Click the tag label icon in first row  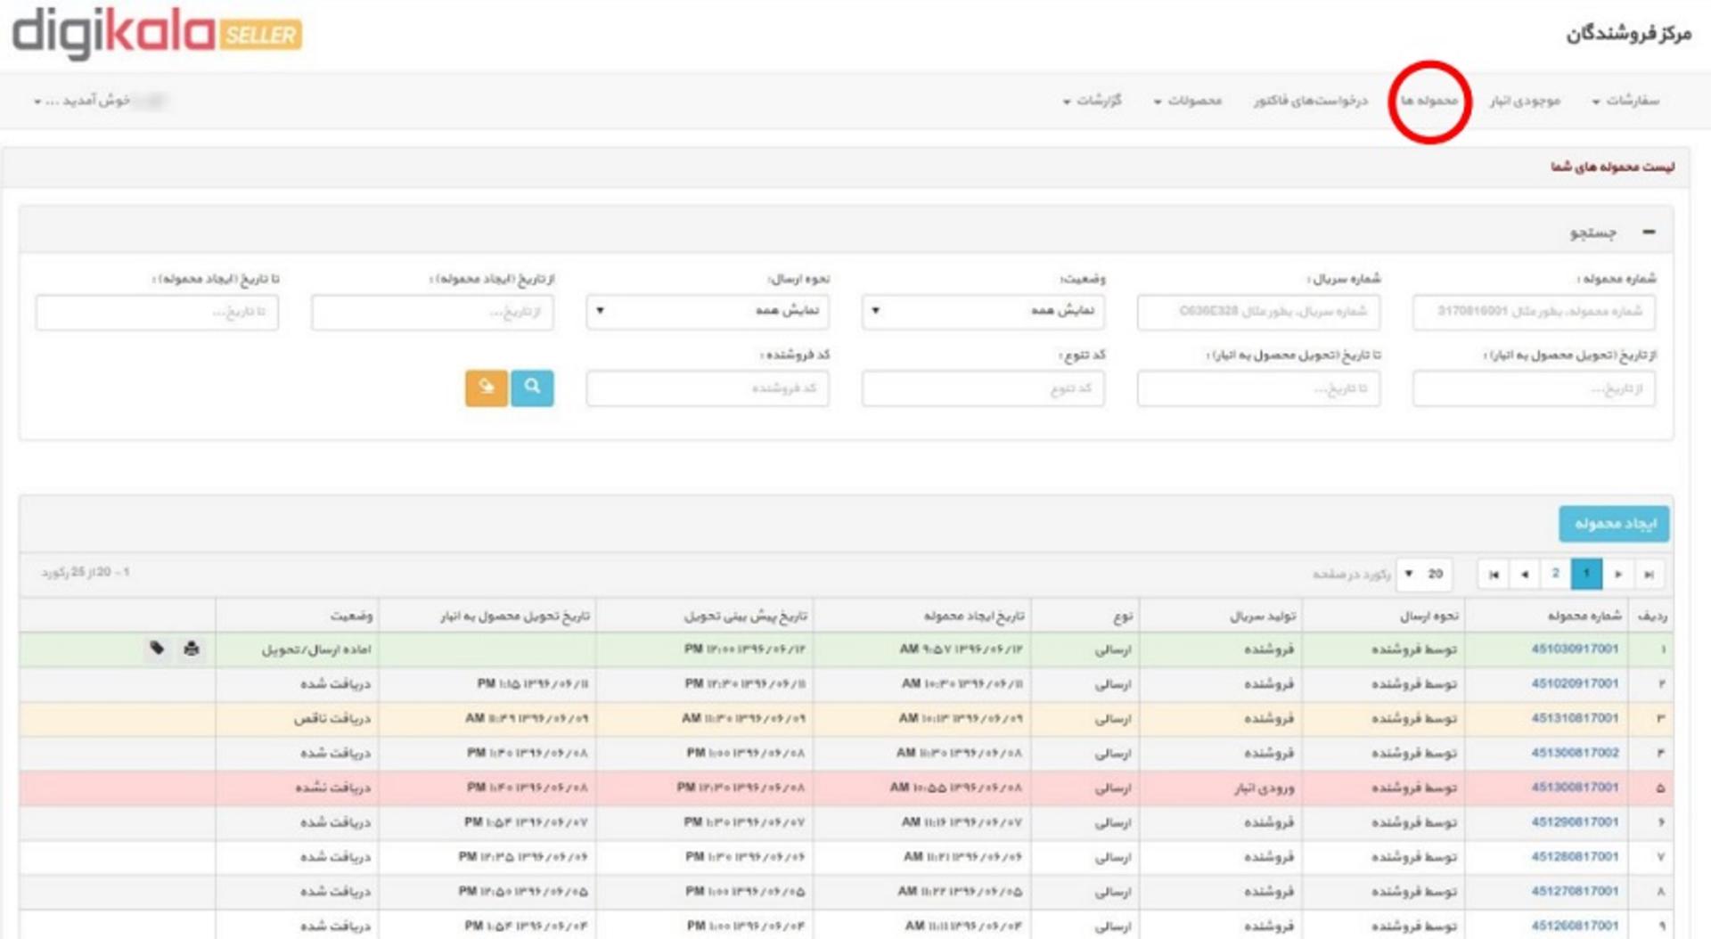(157, 648)
